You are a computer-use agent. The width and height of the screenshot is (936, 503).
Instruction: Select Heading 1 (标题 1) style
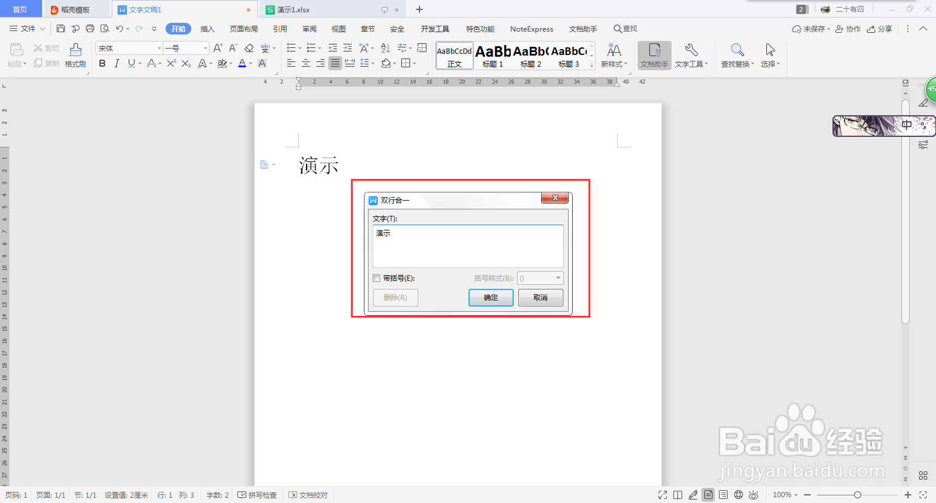pyautogui.click(x=493, y=56)
